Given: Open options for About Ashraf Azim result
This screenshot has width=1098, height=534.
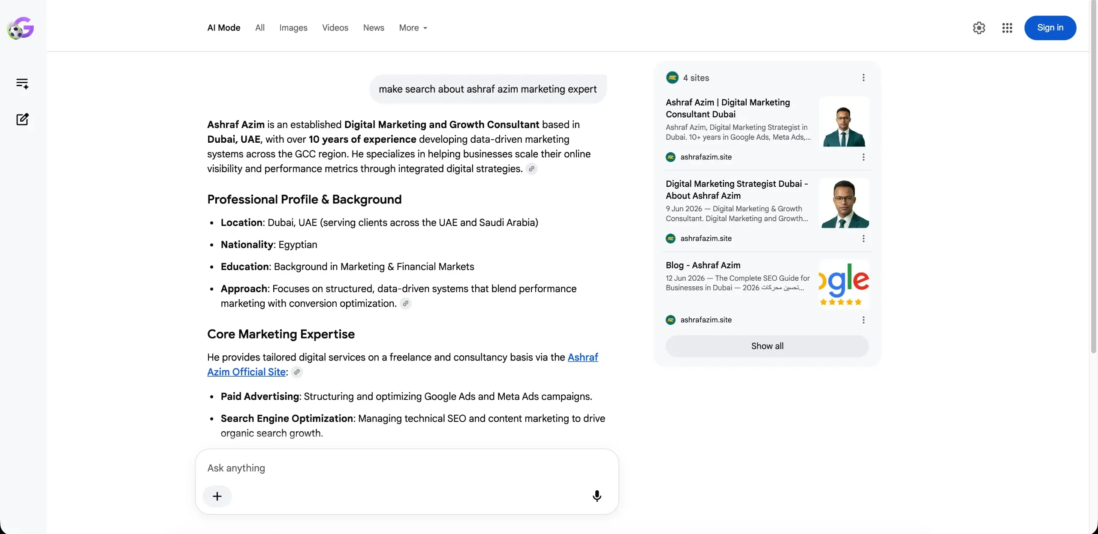Looking at the screenshot, I should (x=863, y=238).
